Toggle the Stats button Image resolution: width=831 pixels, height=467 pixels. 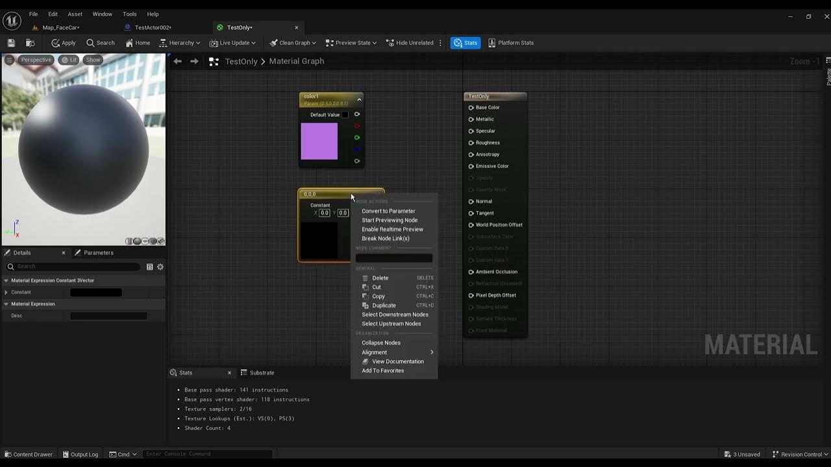[465, 43]
